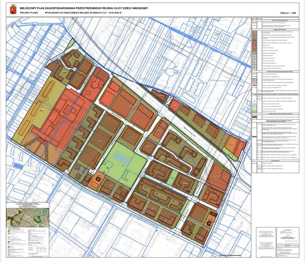The height and width of the screenshot is (262, 305).
Task: Click the scale bar at the bottom
Action: click(230, 255)
